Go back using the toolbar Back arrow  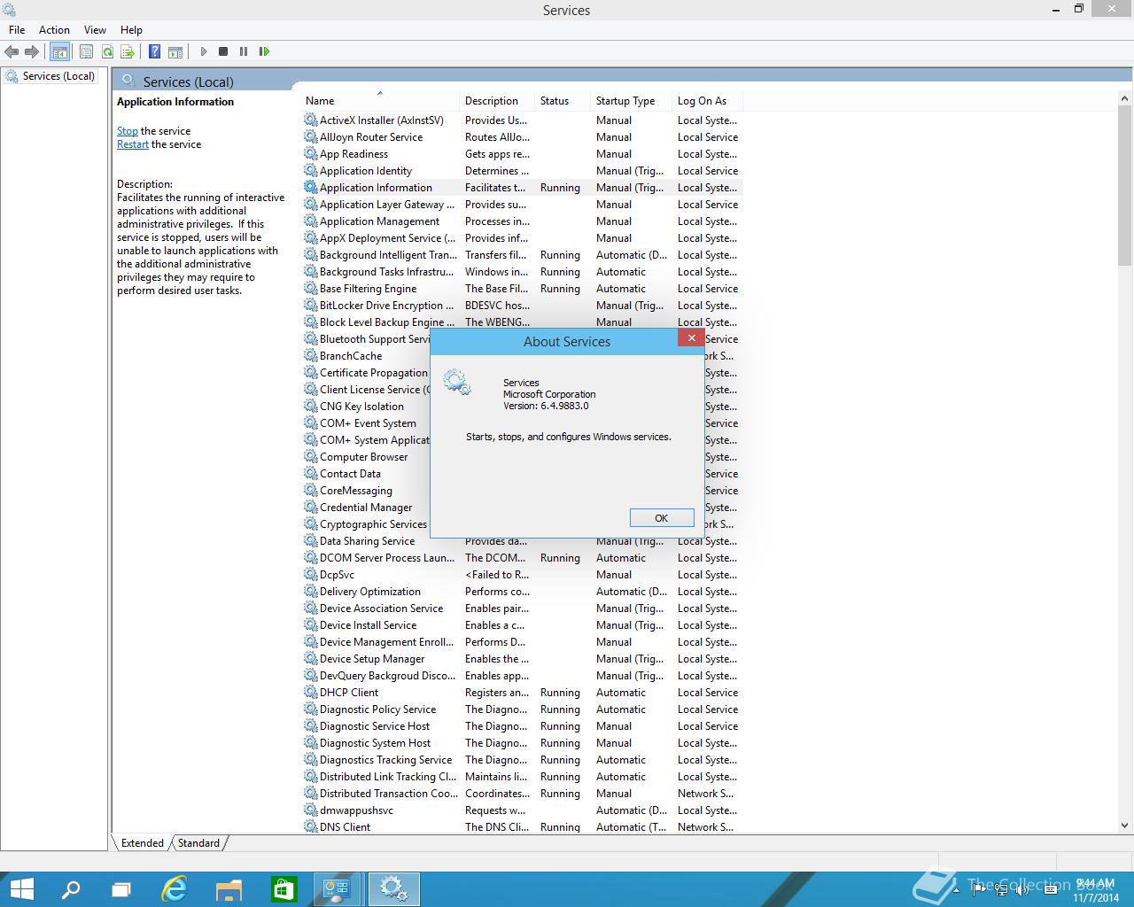point(12,51)
